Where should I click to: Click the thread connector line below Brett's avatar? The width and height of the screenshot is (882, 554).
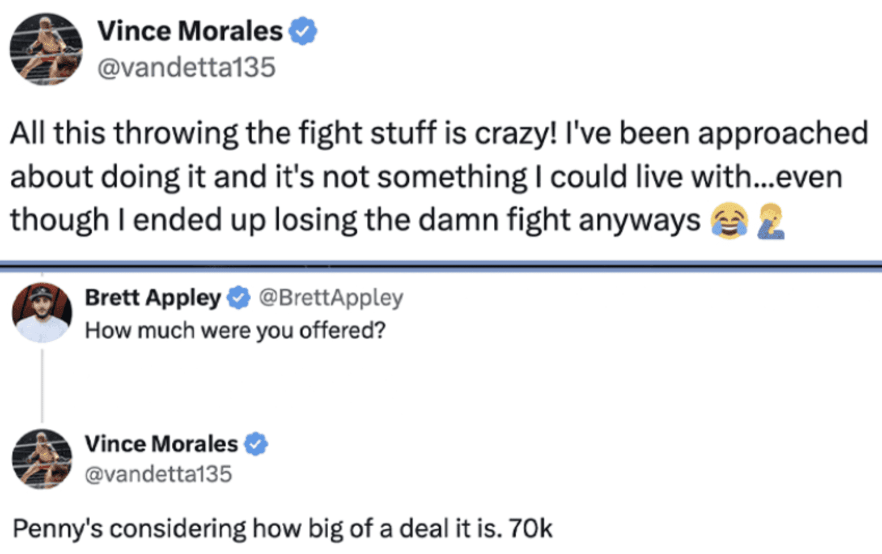click(42, 385)
